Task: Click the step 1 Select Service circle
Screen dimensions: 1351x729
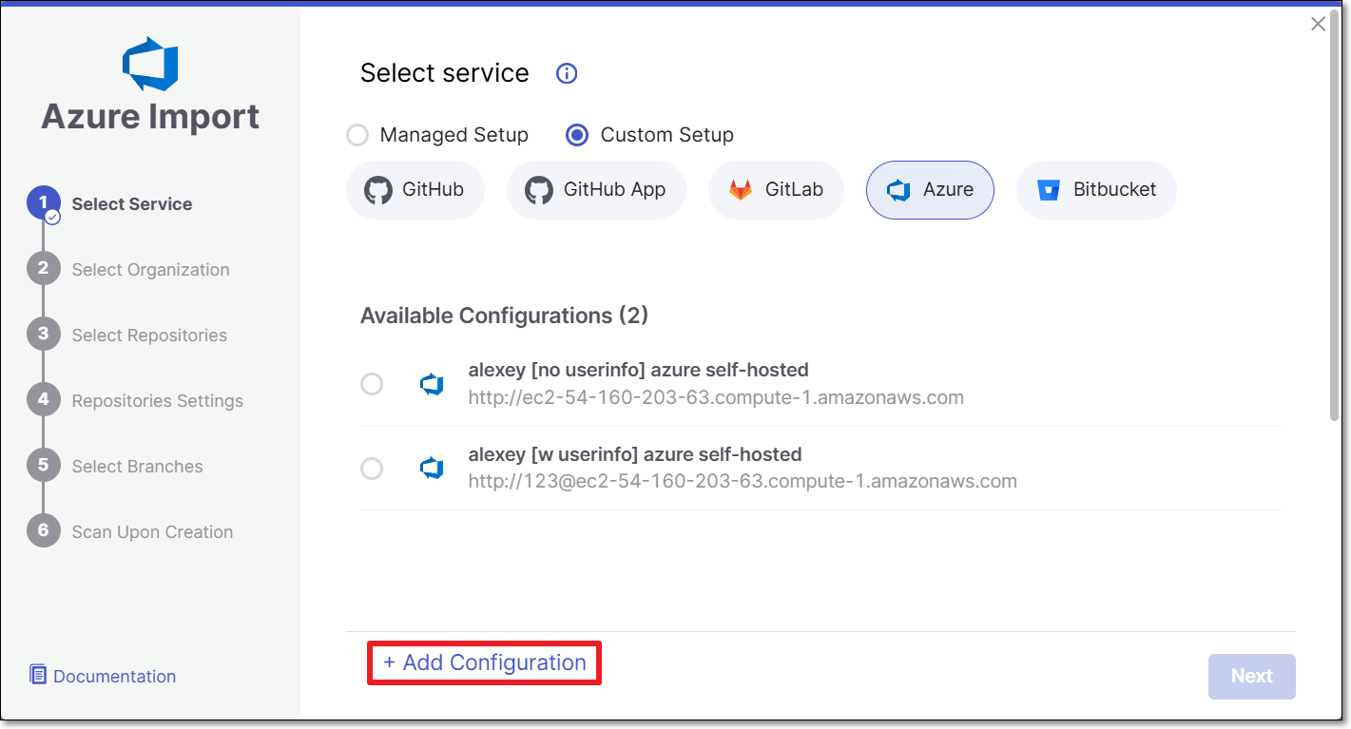Action: tap(43, 203)
